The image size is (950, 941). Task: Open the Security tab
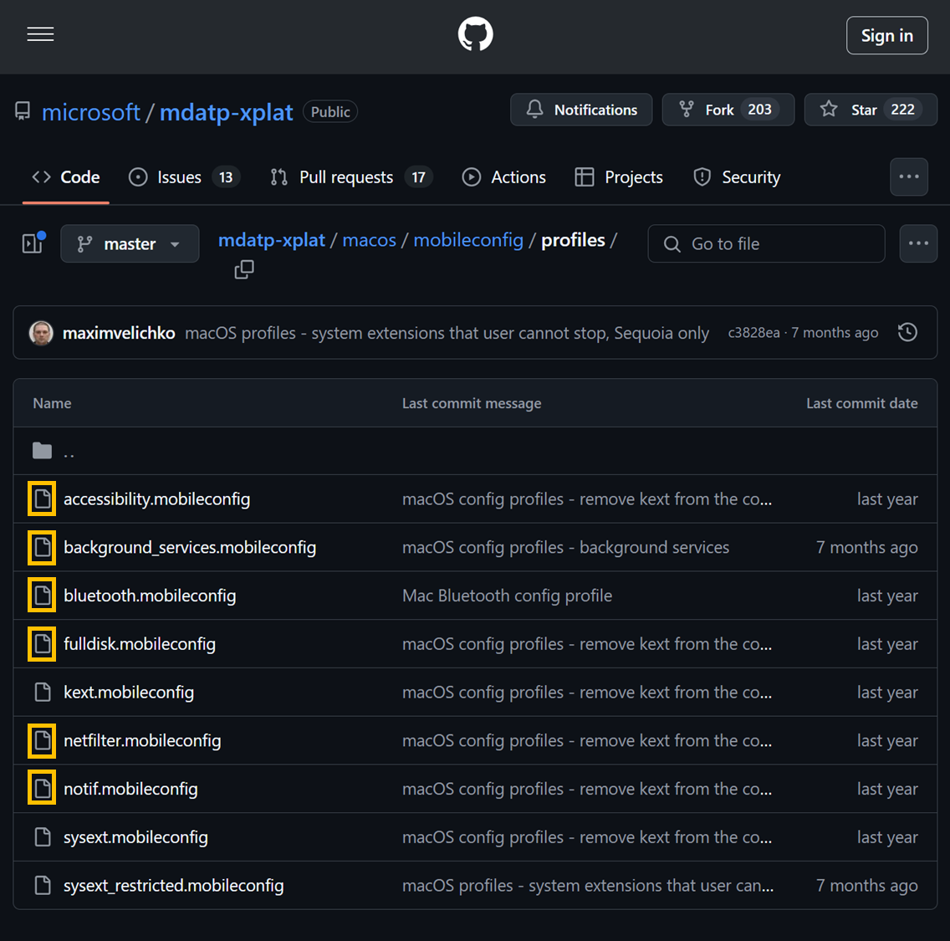737,177
